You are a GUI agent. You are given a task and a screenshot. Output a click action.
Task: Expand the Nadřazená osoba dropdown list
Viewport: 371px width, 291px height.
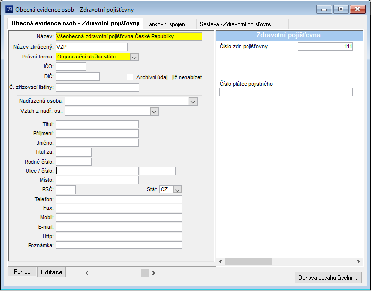pyautogui.click(x=193, y=101)
